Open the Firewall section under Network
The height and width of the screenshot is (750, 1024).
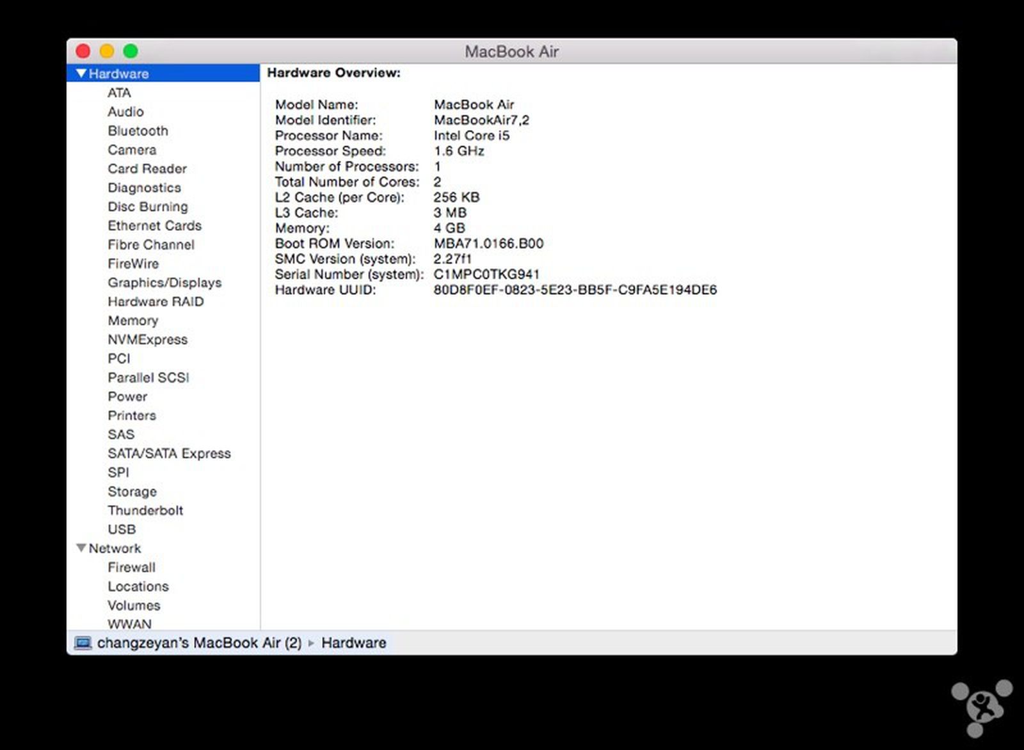[x=132, y=567]
